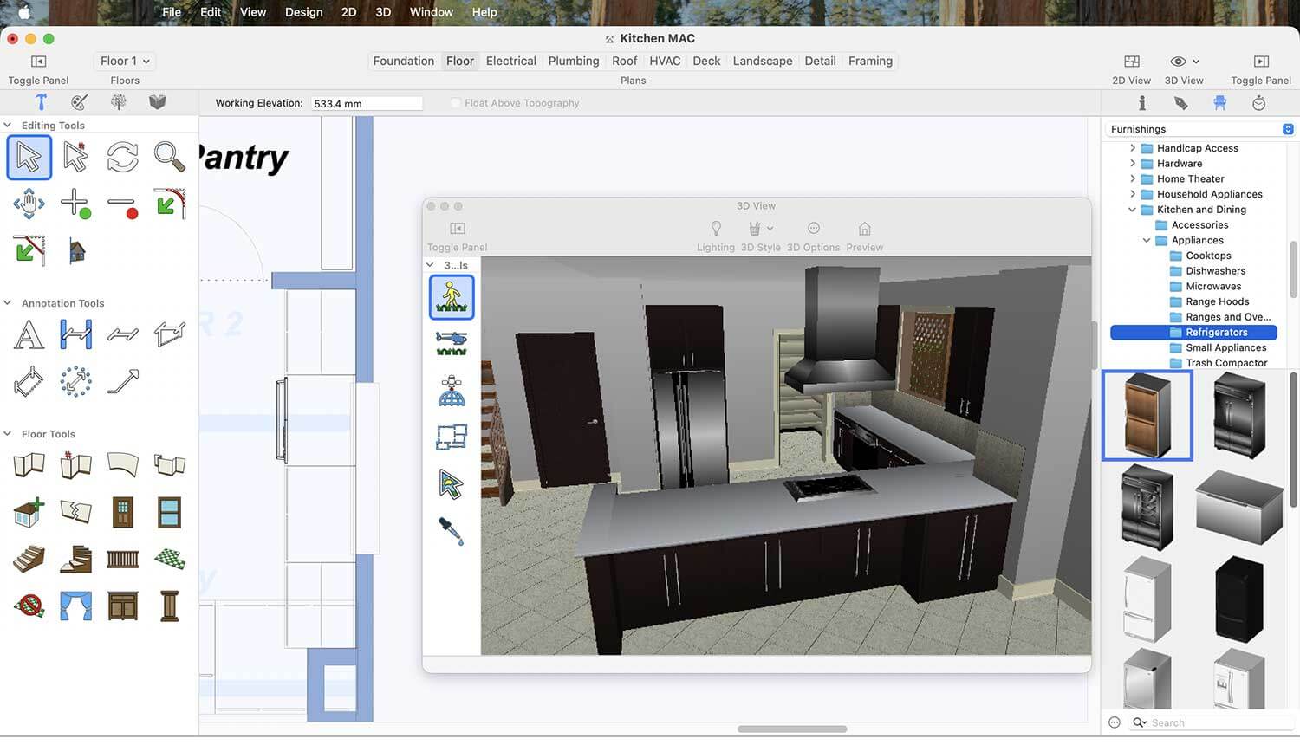
Task: Switch to the Electrical plan tab
Action: [510, 61]
